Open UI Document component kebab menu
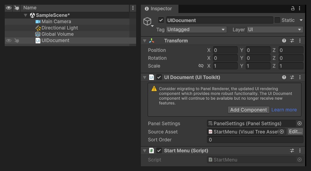This screenshot has height=171, width=311. [x=300, y=77]
